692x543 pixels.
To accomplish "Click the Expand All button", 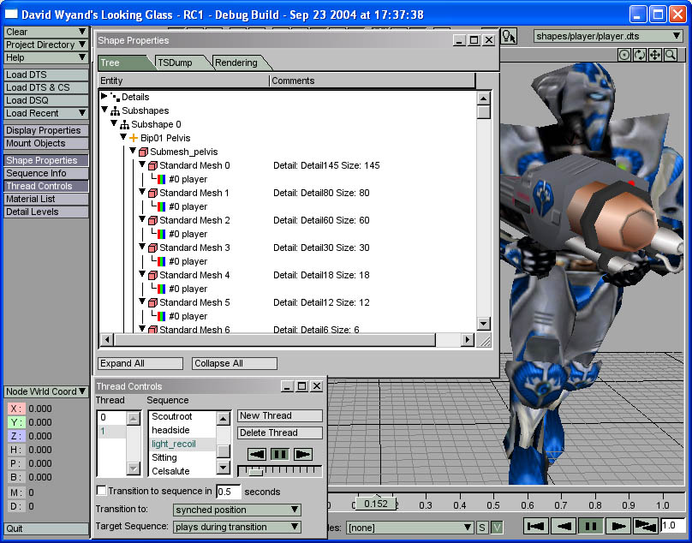I will click(140, 363).
